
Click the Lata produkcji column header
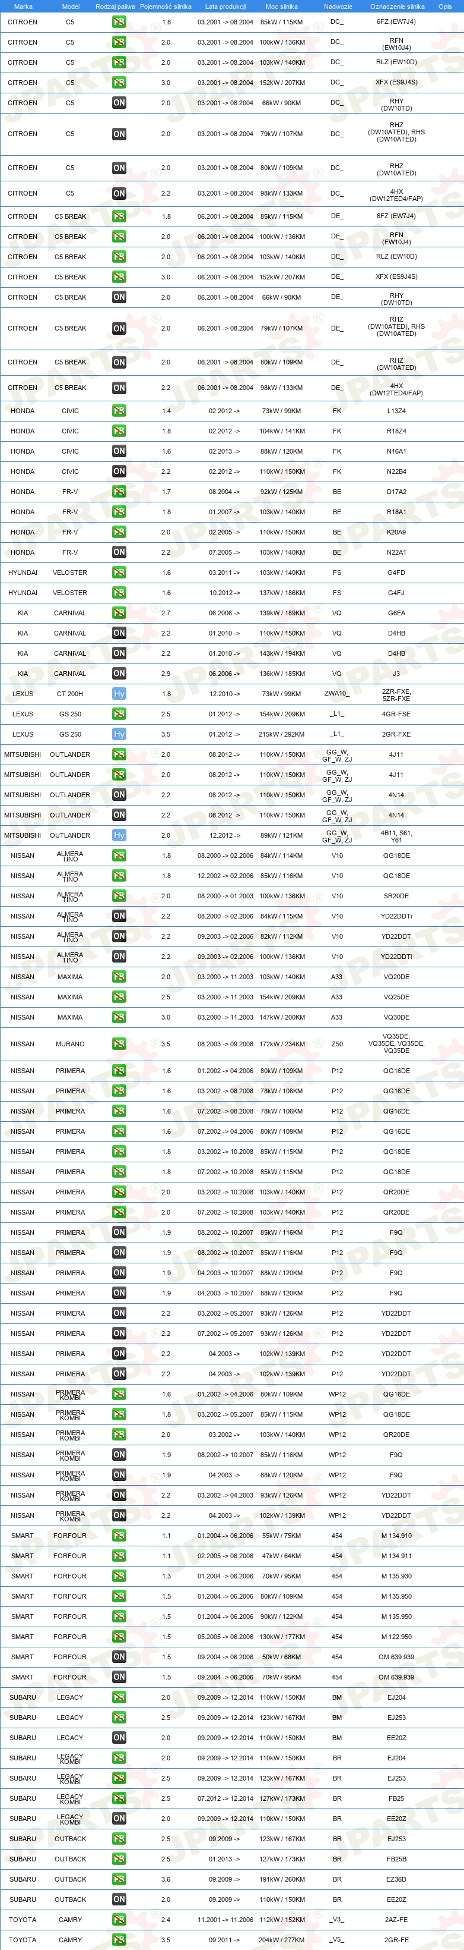225,7
